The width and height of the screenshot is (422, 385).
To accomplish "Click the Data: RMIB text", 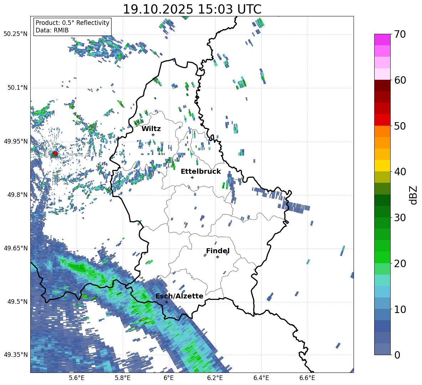I will [x=52, y=30].
